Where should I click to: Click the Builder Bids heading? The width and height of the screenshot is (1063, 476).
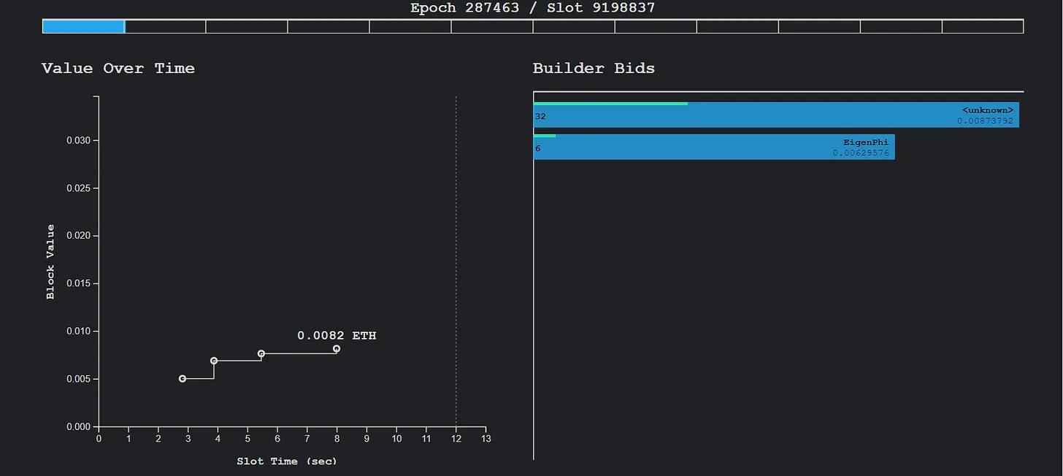coord(594,69)
